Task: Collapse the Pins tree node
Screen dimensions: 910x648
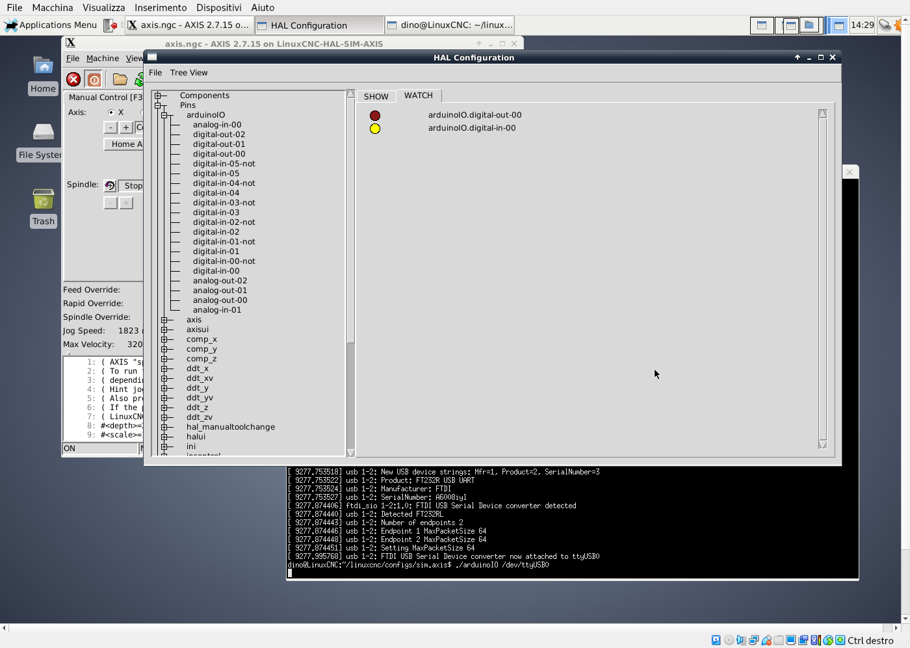Action: coord(157,105)
